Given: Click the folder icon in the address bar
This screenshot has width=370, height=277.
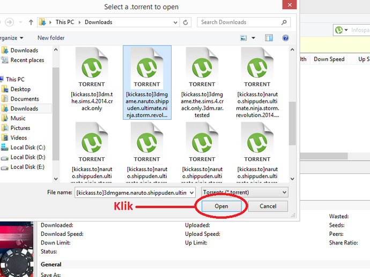Looking at the screenshot, I should pyautogui.click(x=42, y=22).
